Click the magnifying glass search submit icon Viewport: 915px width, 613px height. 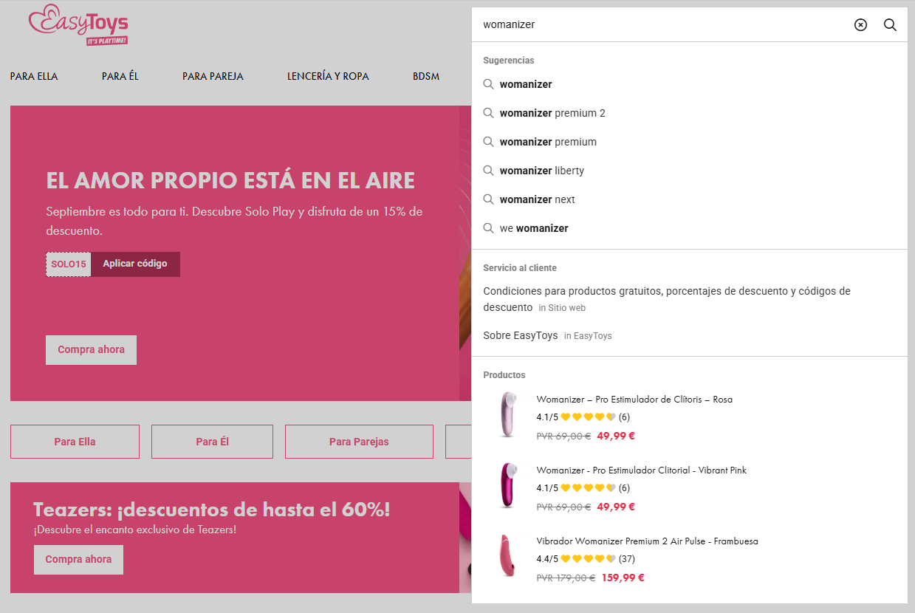pos(890,25)
